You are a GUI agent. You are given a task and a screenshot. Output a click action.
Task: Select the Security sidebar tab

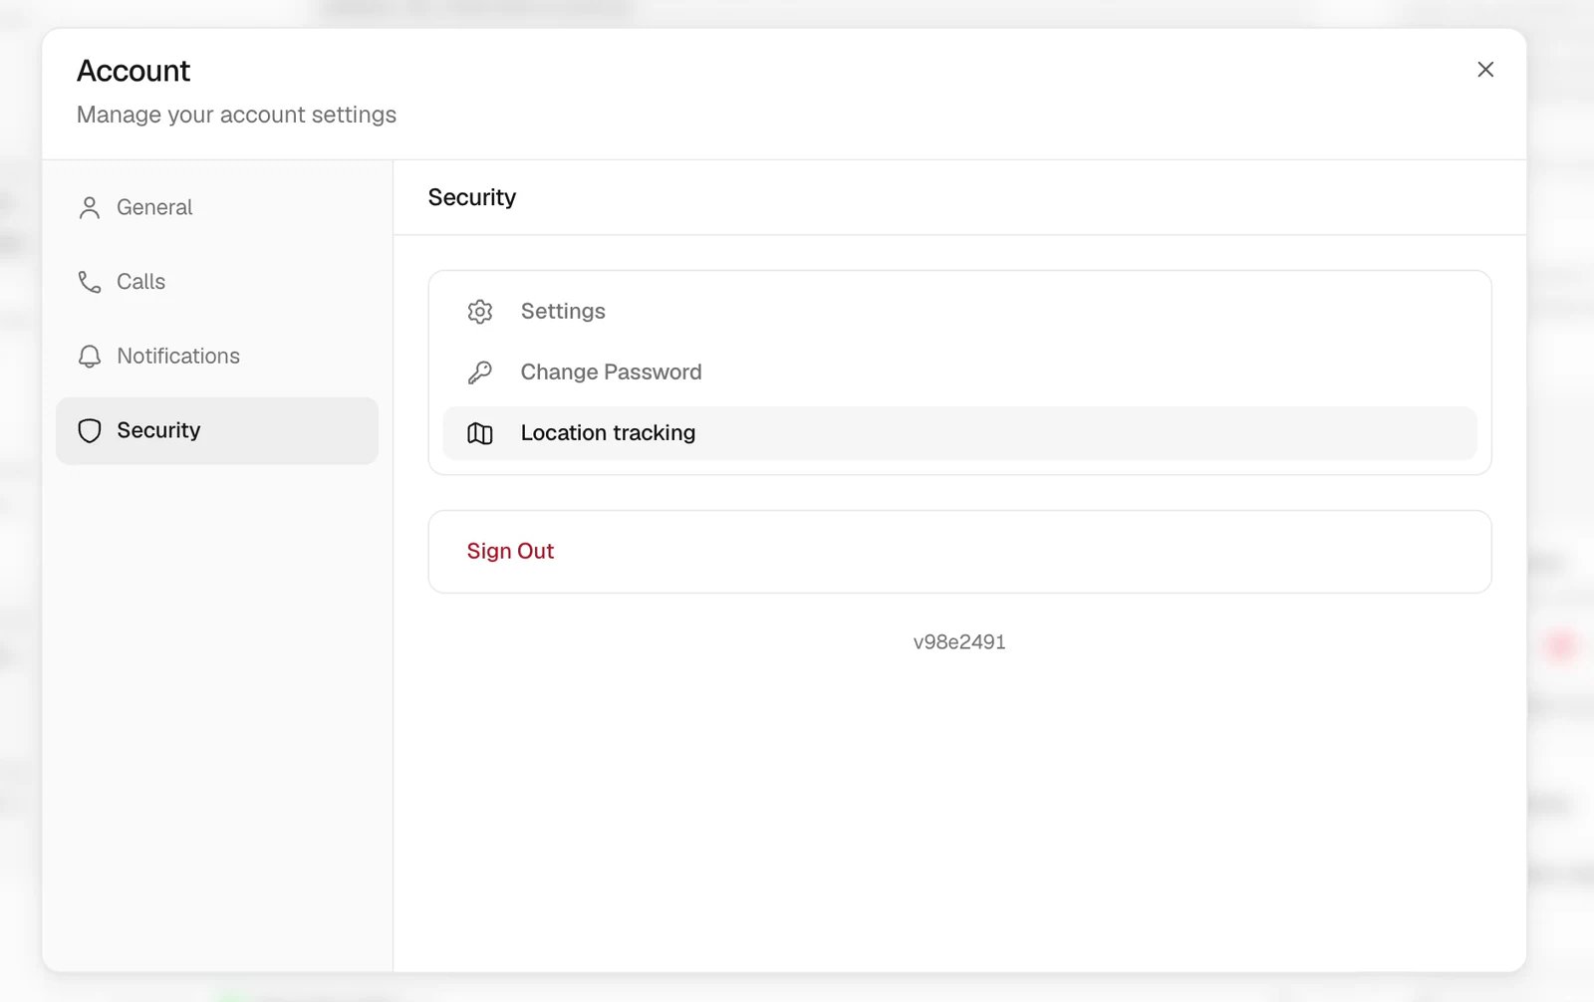coord(217,430)
